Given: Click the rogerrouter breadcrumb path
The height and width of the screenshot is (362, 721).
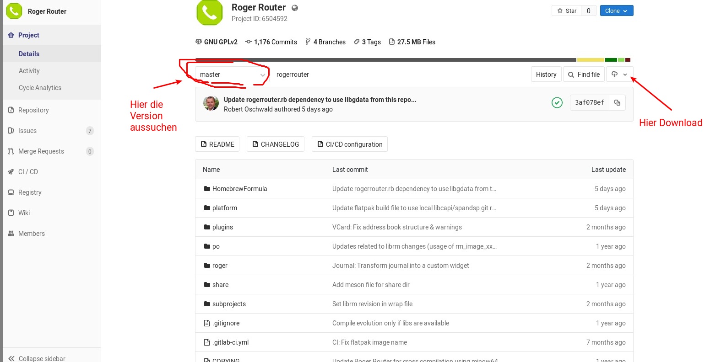Looking at the screenshot, I should [x=293, y=75].
